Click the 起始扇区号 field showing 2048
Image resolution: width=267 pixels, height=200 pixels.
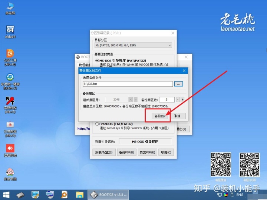pos(117,100)
